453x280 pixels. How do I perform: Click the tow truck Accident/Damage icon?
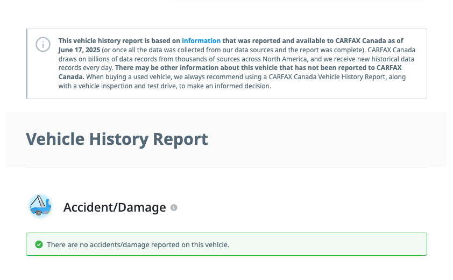(40, 206)
